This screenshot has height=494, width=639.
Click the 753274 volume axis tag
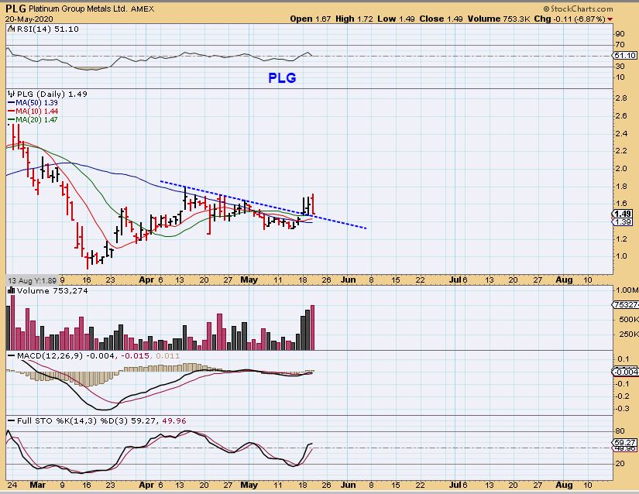coord(626,304)
